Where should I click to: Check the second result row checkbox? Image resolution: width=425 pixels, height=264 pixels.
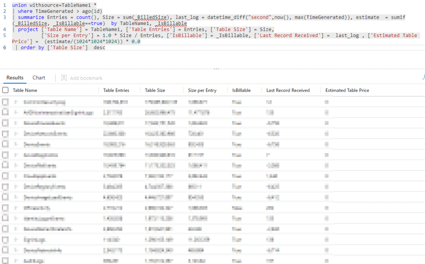click(x=5, y=112)
